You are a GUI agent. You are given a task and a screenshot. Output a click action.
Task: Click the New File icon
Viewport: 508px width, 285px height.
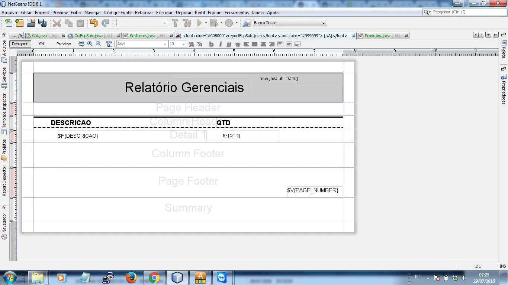(8, 23)
